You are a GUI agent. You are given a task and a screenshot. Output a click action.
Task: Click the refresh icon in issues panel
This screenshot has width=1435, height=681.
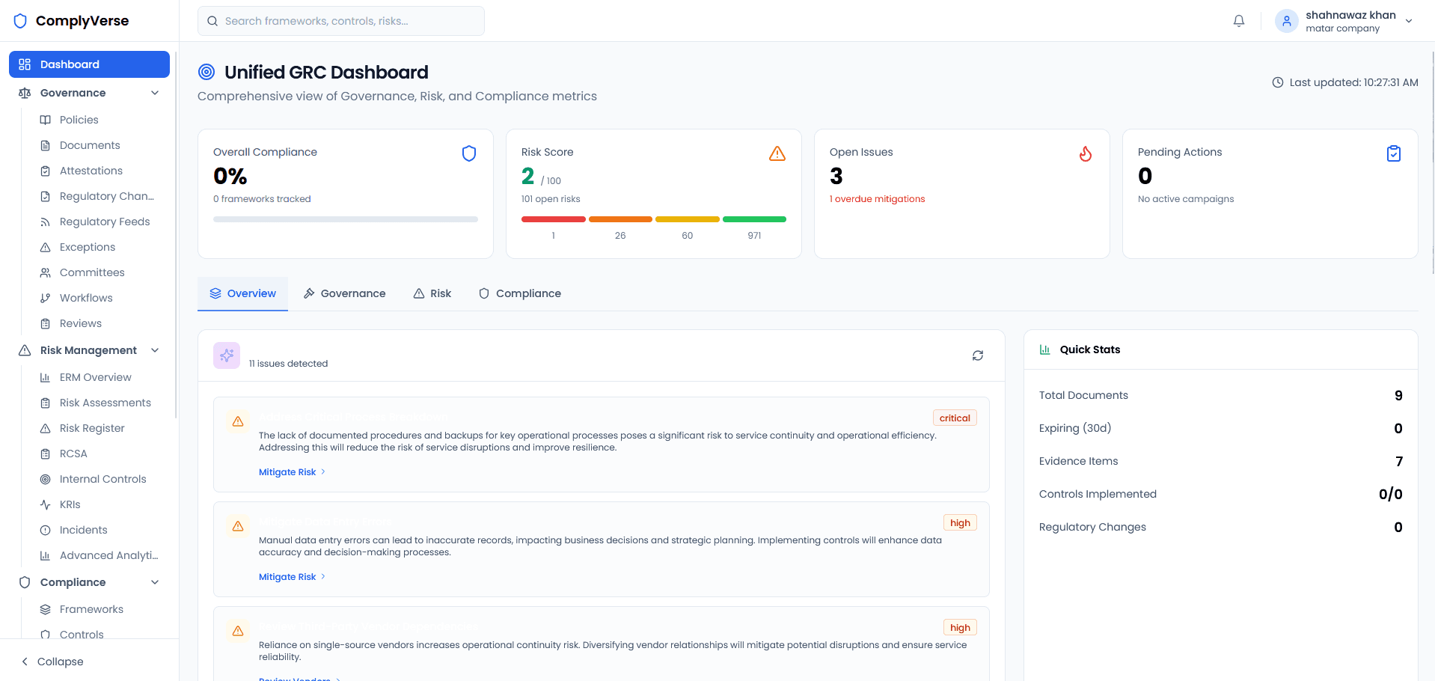click(x=977, y=355)
